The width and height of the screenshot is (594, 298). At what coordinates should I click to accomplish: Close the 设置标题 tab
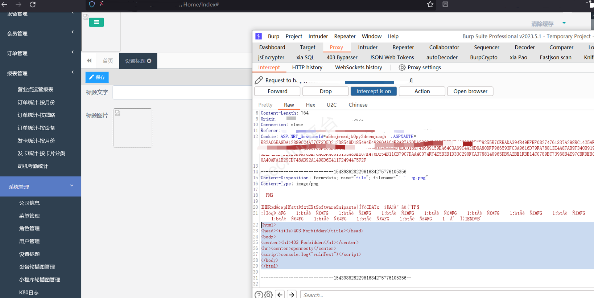click(149, 61)
